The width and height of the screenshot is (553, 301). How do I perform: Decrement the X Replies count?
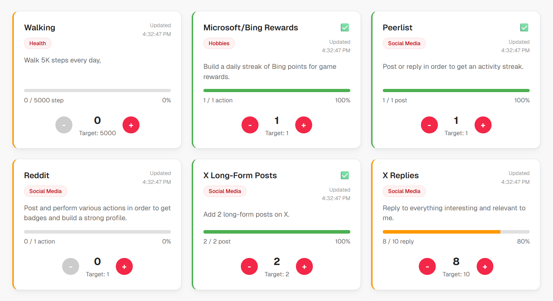427,266
